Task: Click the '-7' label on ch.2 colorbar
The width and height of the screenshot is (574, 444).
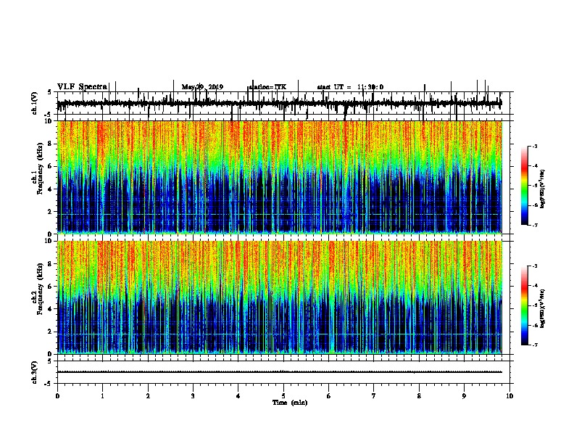Action: point(535,345)
